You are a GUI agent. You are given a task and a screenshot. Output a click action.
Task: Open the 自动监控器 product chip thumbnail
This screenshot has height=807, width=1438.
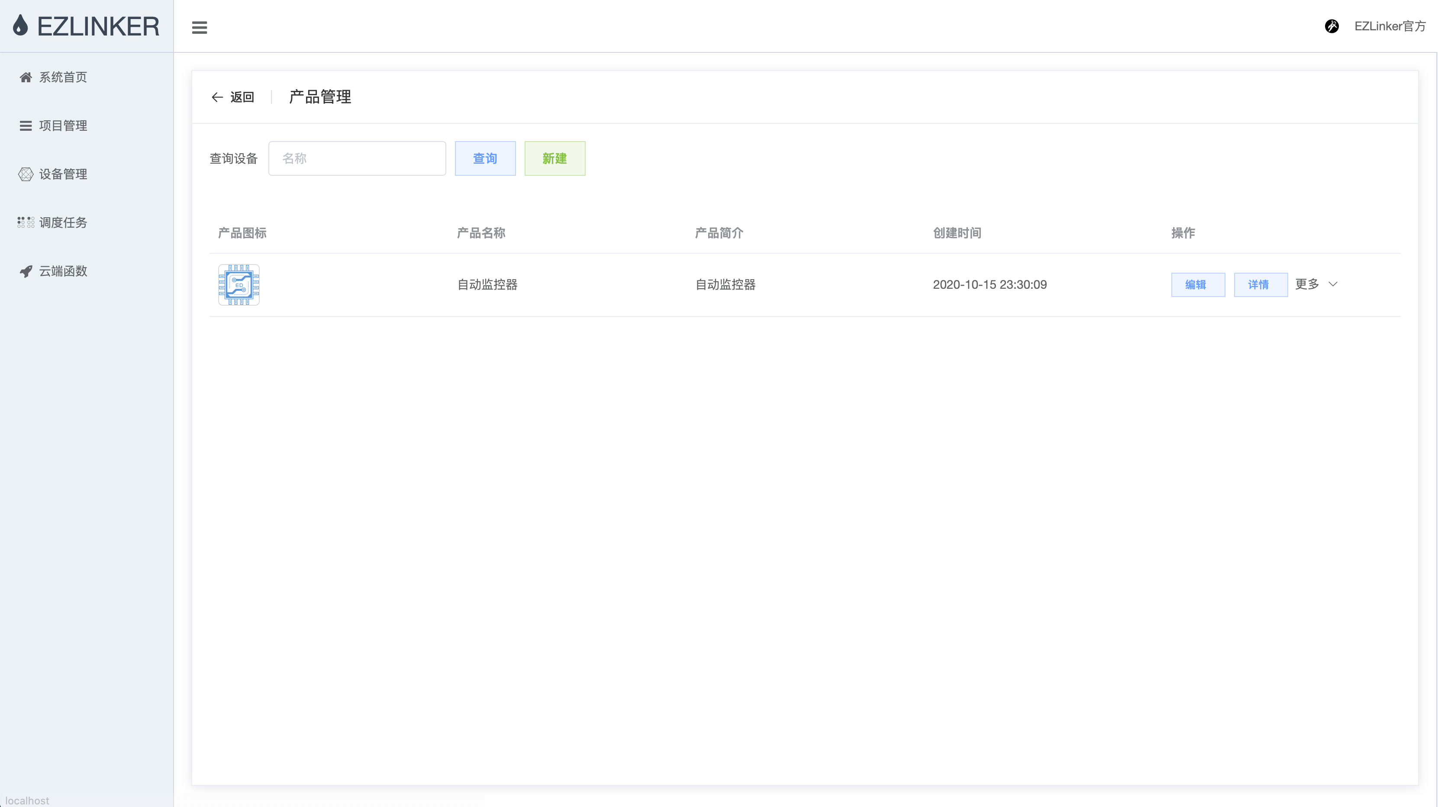coord(239,285)
